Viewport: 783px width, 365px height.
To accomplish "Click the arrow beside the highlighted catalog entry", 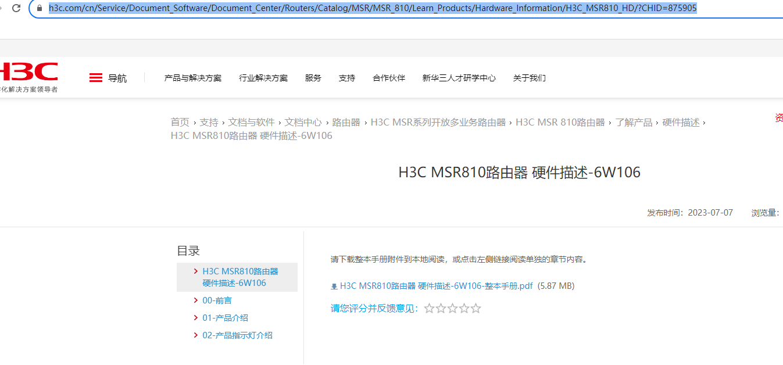I will coord(196,271).
